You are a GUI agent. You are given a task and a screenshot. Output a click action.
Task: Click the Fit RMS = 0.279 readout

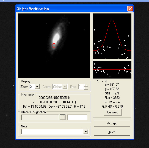click(x=112, y=107)
